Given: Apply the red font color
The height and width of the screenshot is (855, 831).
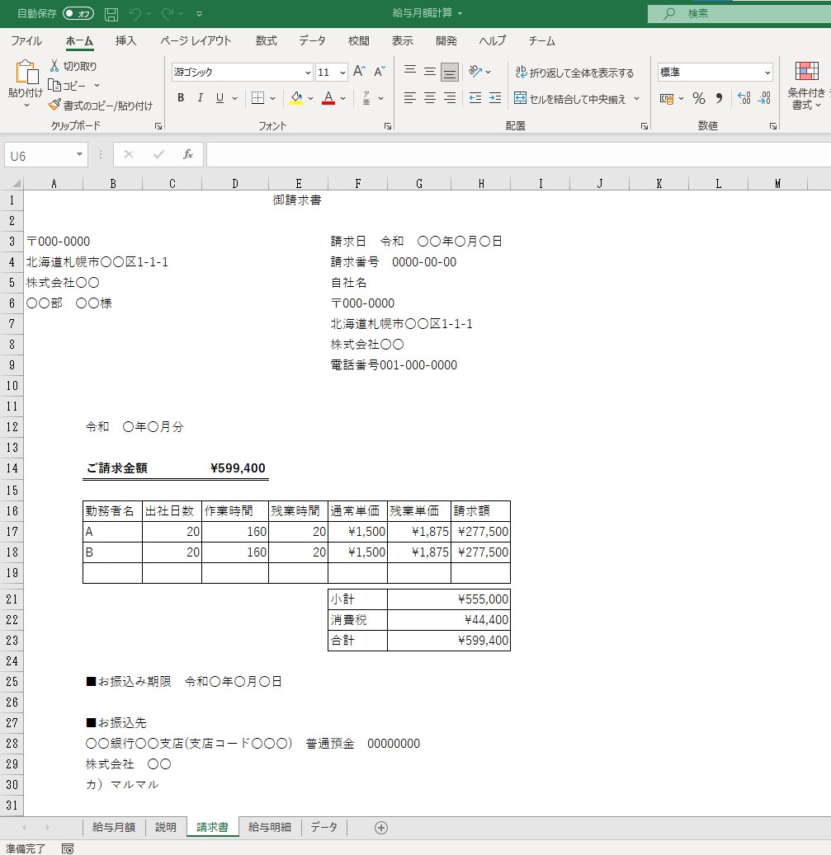Looking at the screenshot, I should pyautogui.click(x=328, y=98).
